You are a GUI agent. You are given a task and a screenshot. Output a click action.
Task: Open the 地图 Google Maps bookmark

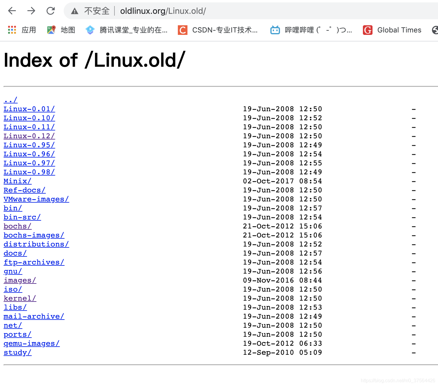(60, 30)
